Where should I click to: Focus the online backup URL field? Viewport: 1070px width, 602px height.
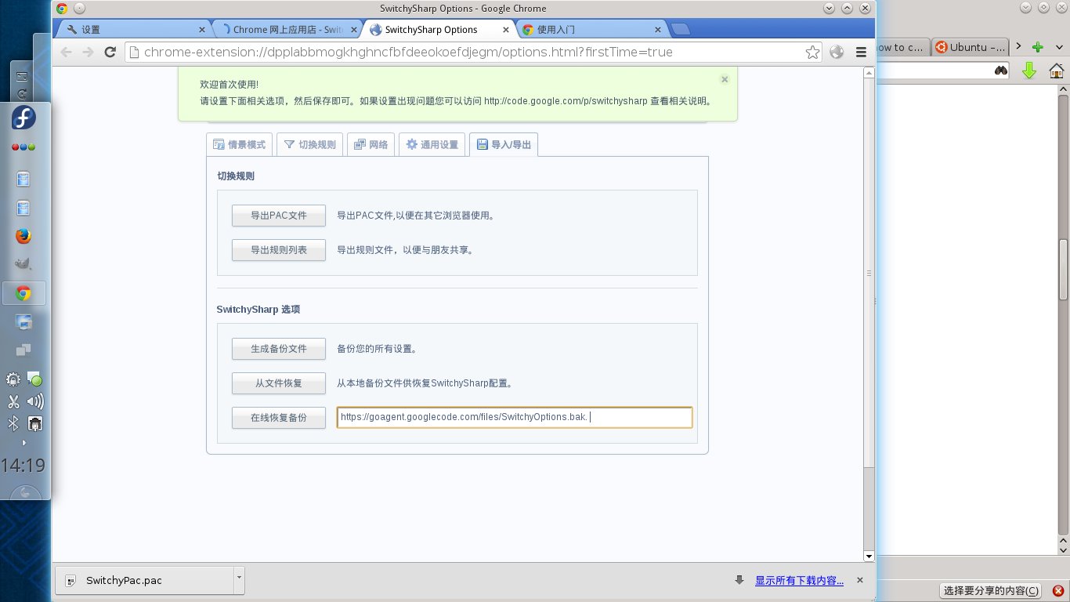click(x=515, y=418)
